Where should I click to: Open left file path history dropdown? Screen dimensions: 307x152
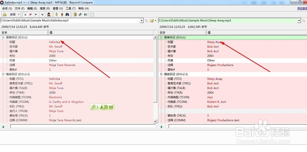(142, 21)
